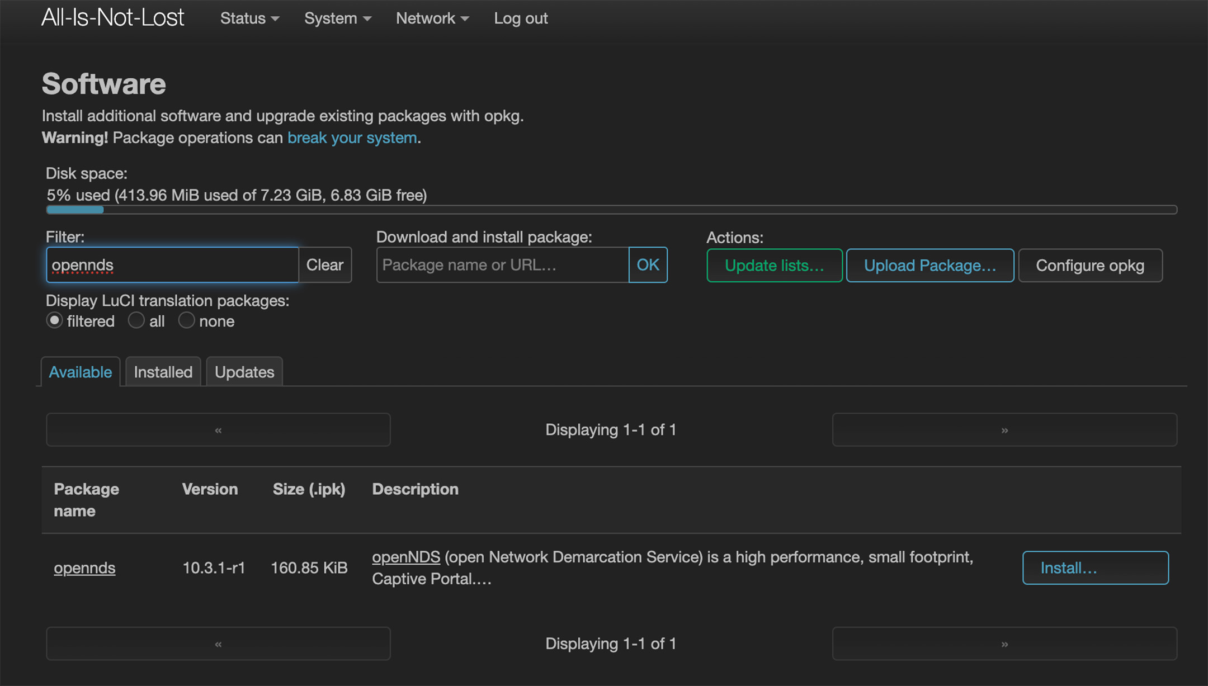This screenshot has width=1208, height=686.
Task: Click the openNDS link in the description
Action: [406, 556]
